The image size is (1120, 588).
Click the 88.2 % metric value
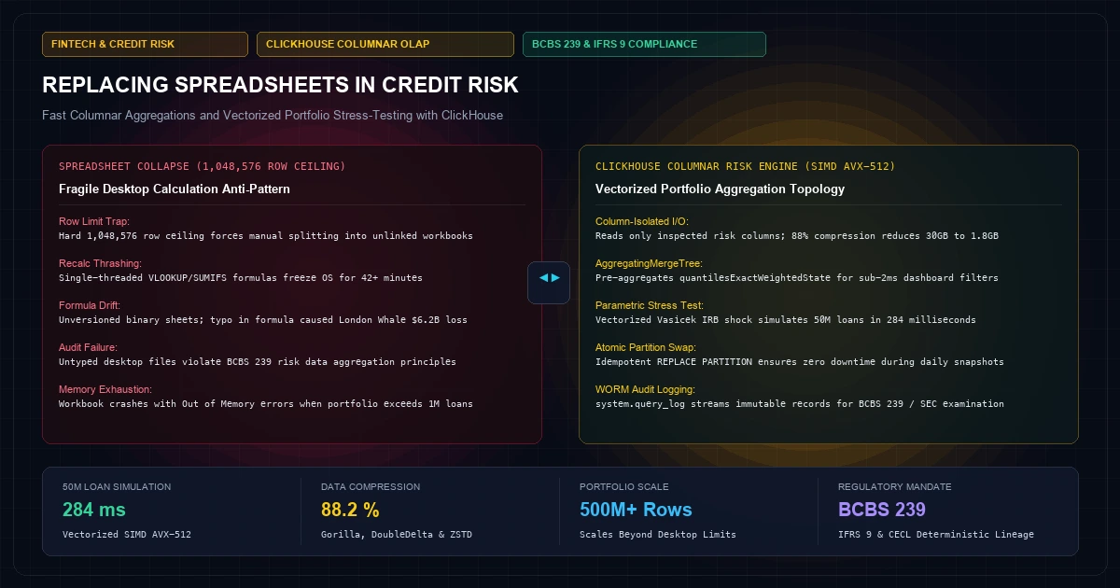point(350,510)
